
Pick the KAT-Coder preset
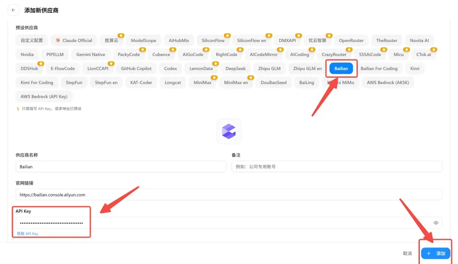pos(141,82)
